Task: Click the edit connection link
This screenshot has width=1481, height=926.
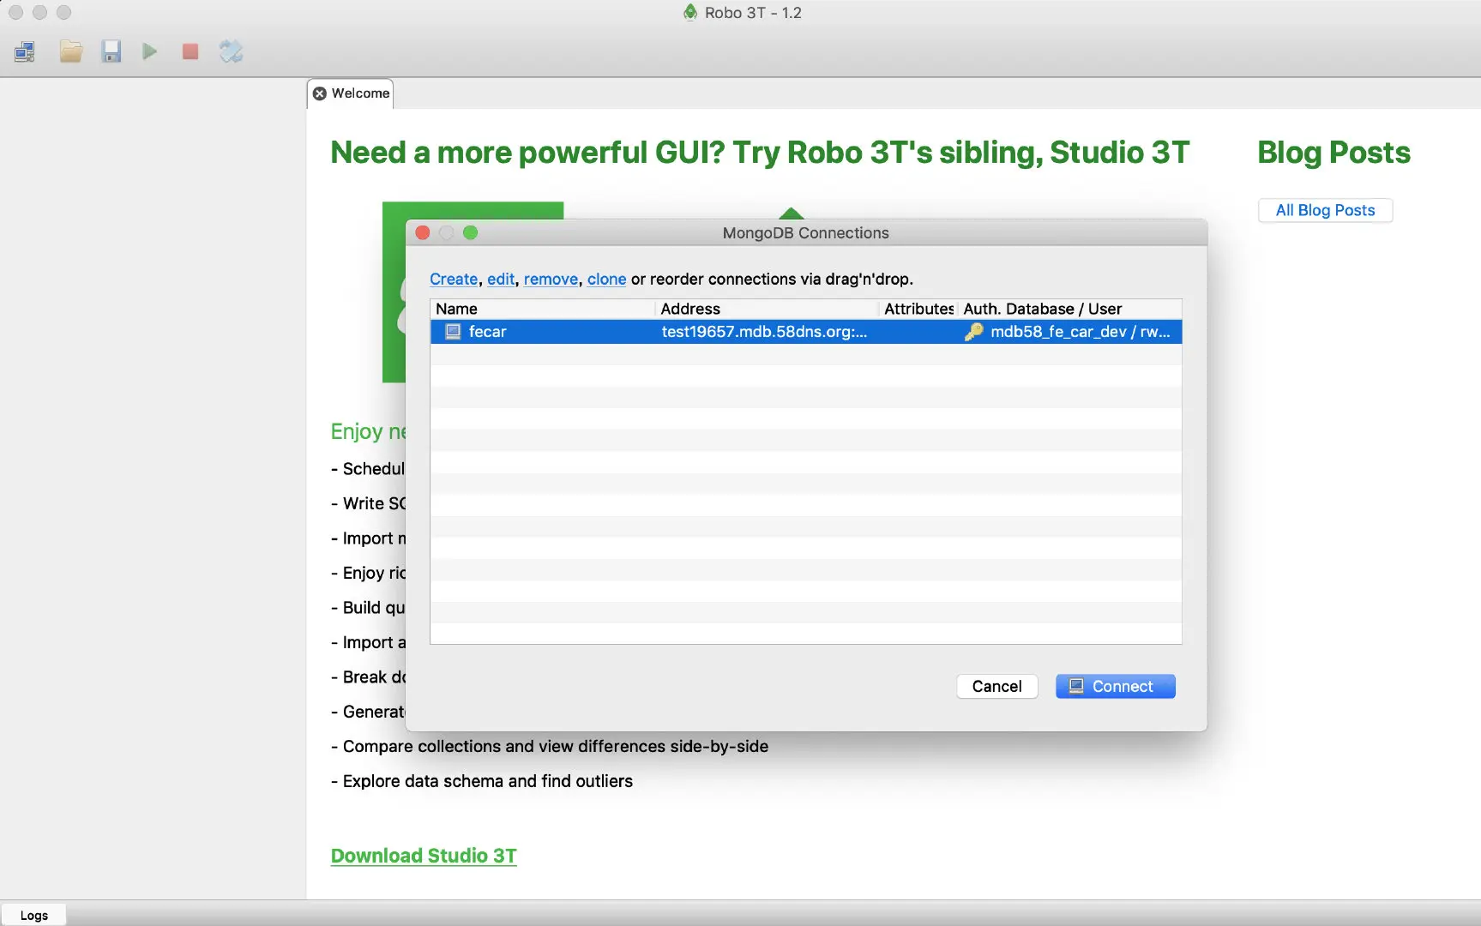Action: (501, 280)
